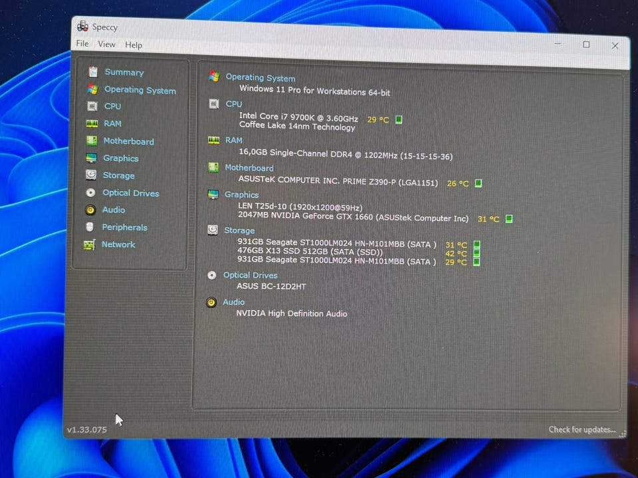Image resolution: width=638 pixels, height=478 pixels.
Task: Click the Graphics monitor icon in sidebar
Action: [x=92, y=158]
